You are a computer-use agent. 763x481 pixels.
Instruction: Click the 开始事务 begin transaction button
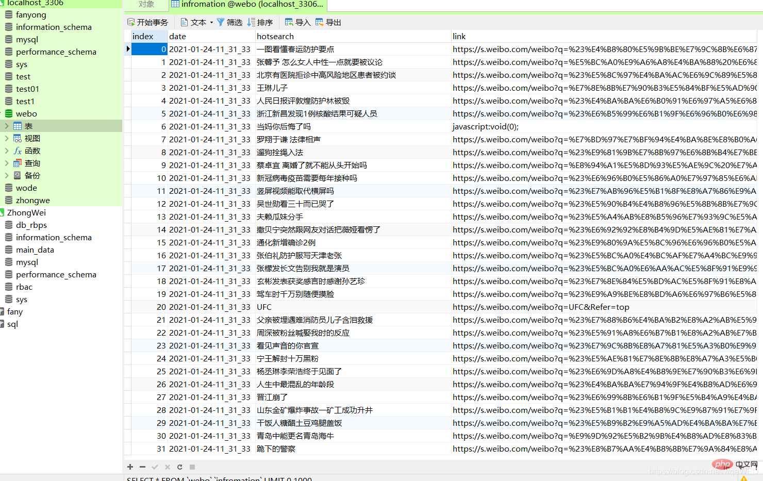point(147,22)
